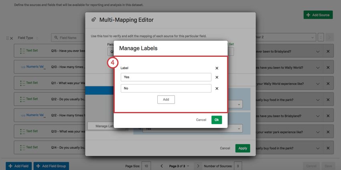Cancel the Manage Labels dialog
Image resolution: width=341 pixels, height=170 pixels.
pyautogui.click(x=201, y=120)
